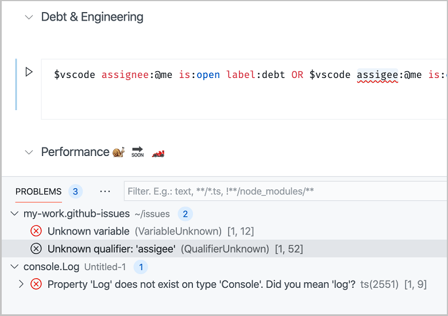Run the Debt & Engineering query cell

tap(29, 72)
